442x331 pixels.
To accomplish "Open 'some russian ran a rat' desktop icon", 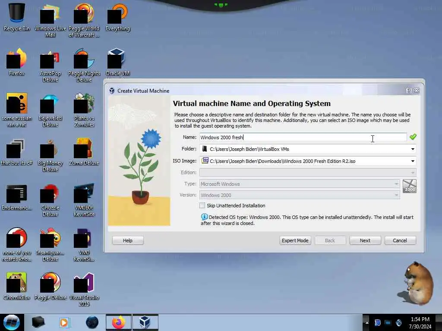I will (x=17, y=110).
